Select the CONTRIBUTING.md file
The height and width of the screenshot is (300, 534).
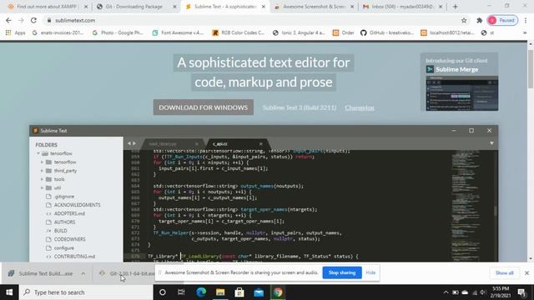(74, 257)
